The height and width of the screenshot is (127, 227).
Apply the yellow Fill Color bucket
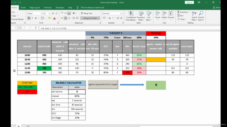[x=49, y=18]
